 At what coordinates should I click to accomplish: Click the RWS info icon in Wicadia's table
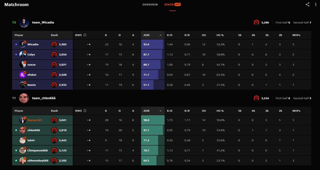(85, 35)
